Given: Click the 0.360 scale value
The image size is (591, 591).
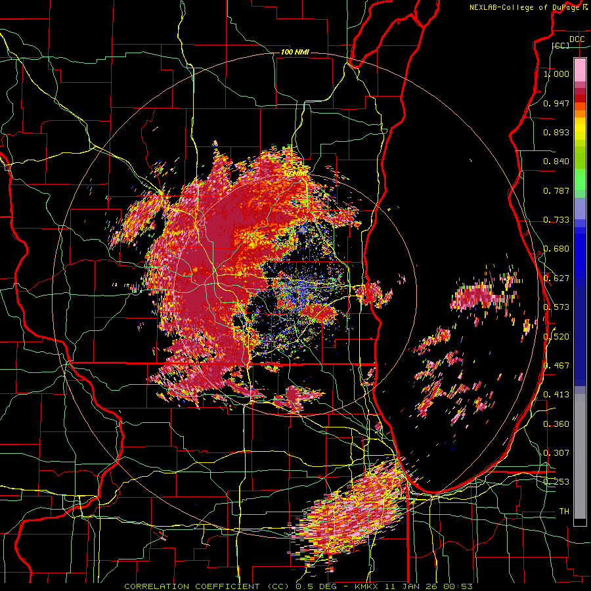Looking at the screenshot, I should coord(556,424).
